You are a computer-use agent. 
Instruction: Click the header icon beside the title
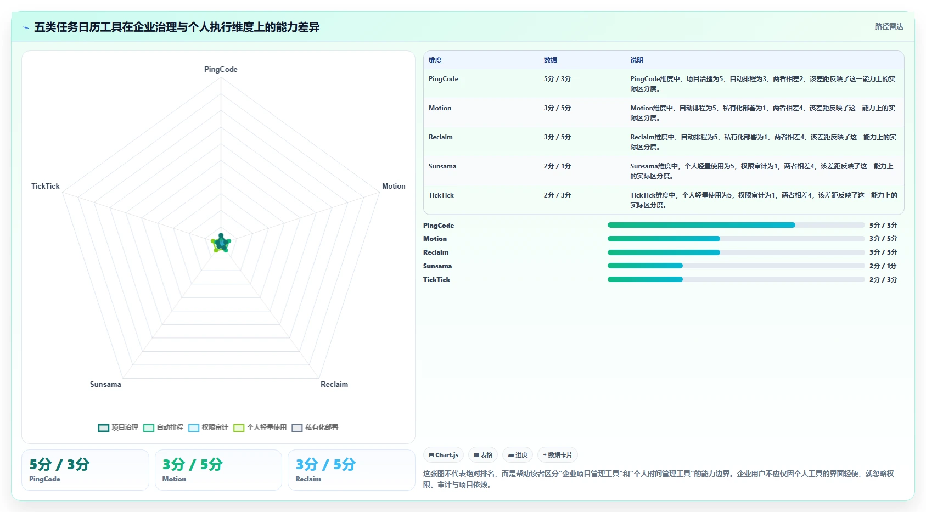[x=26, y=27]
